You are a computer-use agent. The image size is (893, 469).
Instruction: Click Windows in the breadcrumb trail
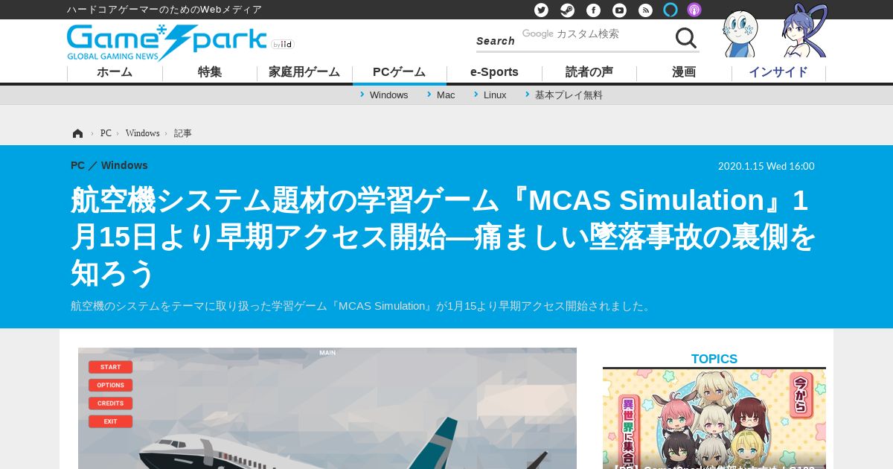click(x=142, y=133)
